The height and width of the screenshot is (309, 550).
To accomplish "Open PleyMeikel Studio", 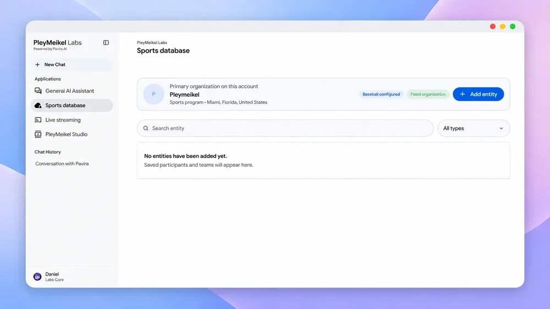I will point(71,134).
